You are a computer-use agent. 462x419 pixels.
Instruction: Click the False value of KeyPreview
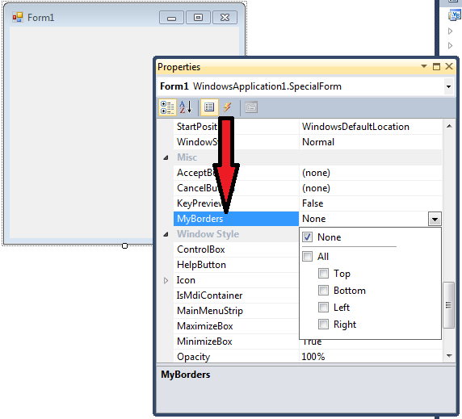coord(313,203)
